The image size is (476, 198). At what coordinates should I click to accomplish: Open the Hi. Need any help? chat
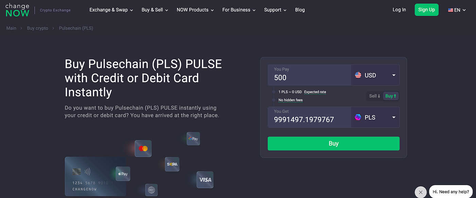[451, 192]
